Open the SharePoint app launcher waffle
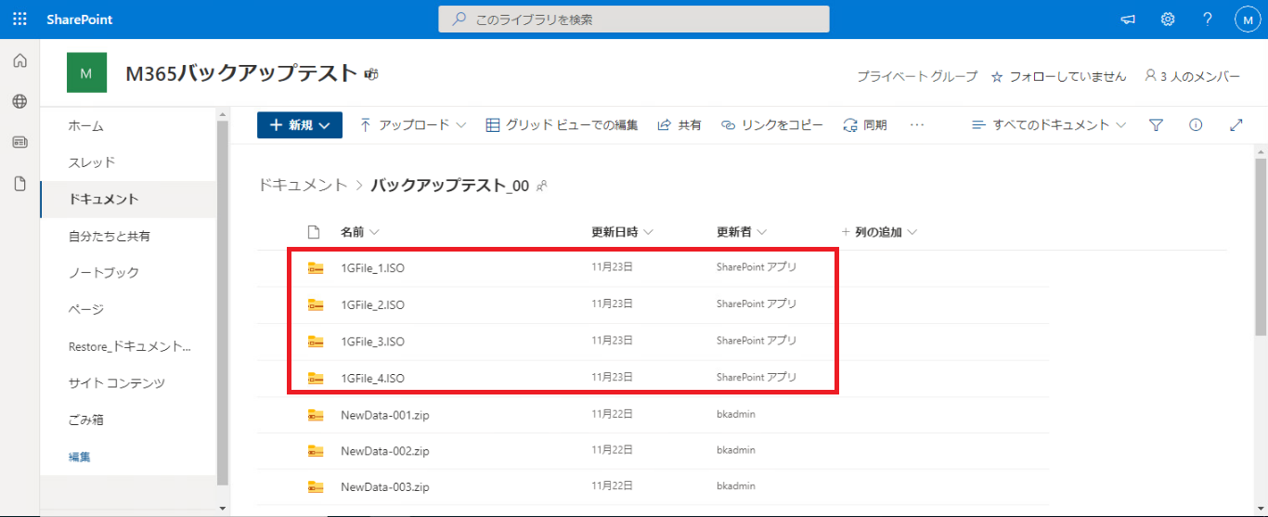Viewport: 1268px width, 517px height. [19, 19]
